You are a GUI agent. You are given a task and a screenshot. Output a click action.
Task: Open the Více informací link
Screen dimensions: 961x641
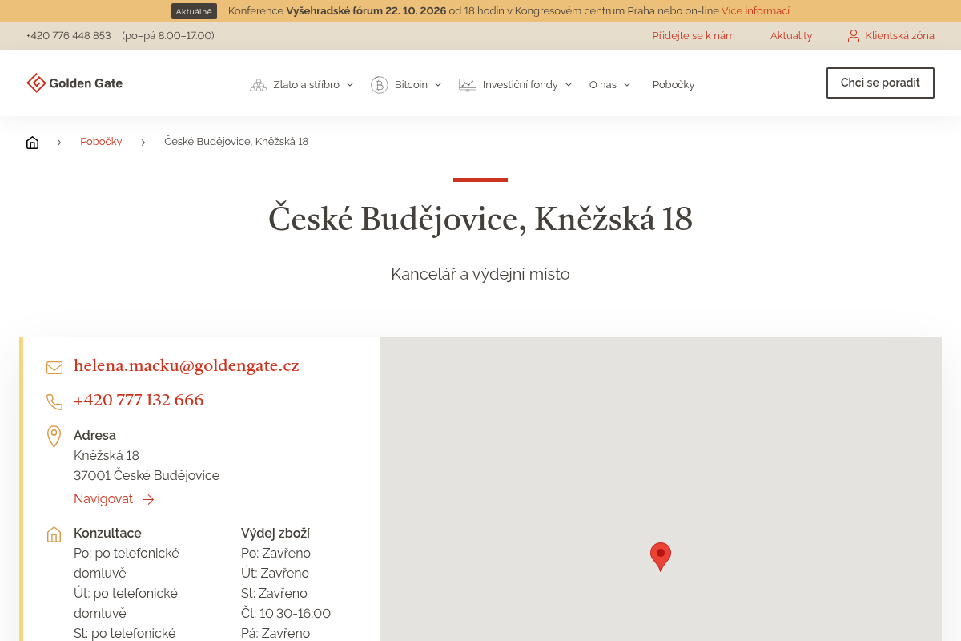pos(755,11)
